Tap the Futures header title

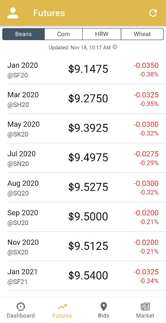coord(49,13)
